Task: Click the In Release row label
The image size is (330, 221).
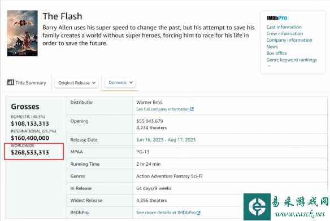Action: coord(81,188)
